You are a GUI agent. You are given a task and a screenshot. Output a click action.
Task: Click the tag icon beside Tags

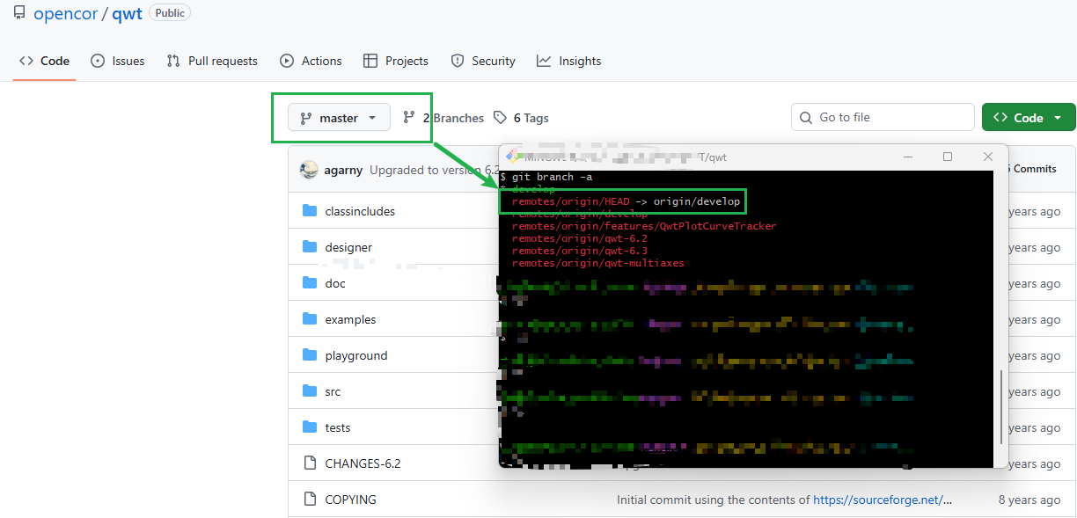click(x=500, y=117)
